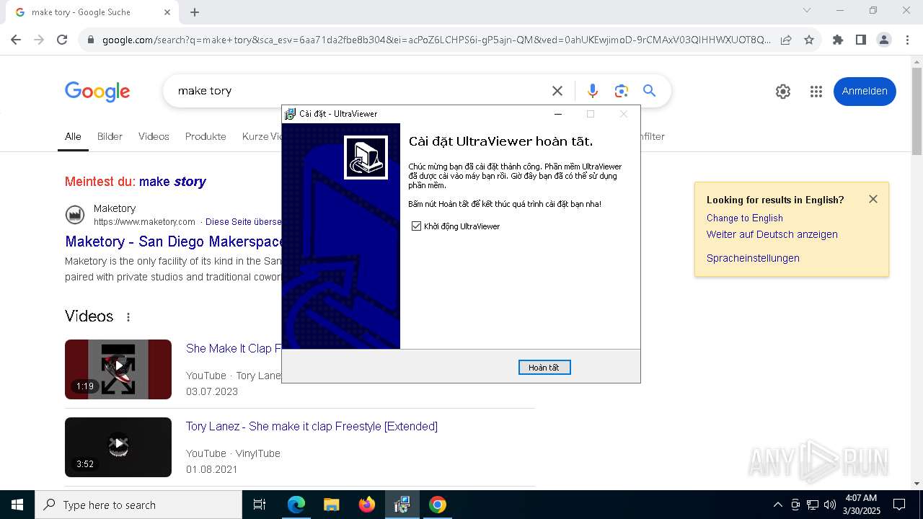The width and height of the screenshot is (923, 519).
Task: Share this page icon in address bar
Action: click(786, 40)
